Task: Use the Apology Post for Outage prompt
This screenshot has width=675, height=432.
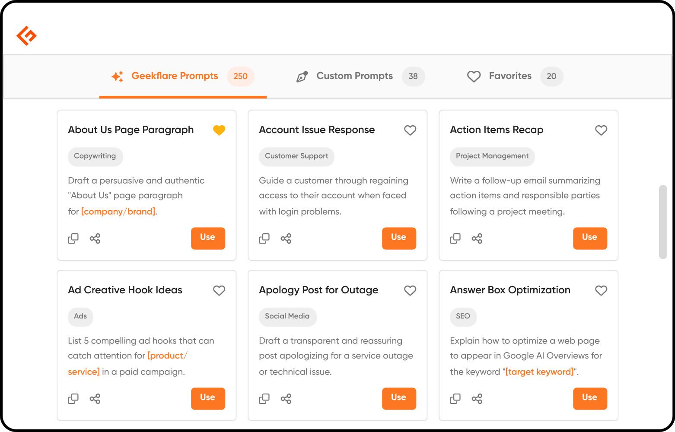Action: (x=399, y=398)
